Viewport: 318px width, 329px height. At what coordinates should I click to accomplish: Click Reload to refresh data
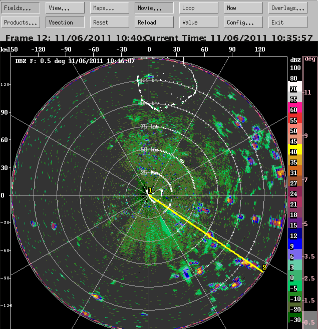154,22
